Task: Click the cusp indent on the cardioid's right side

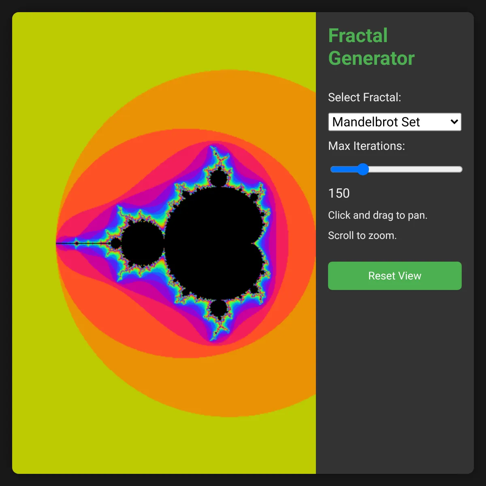Action: pyautogui.click(x=254, y=243)
